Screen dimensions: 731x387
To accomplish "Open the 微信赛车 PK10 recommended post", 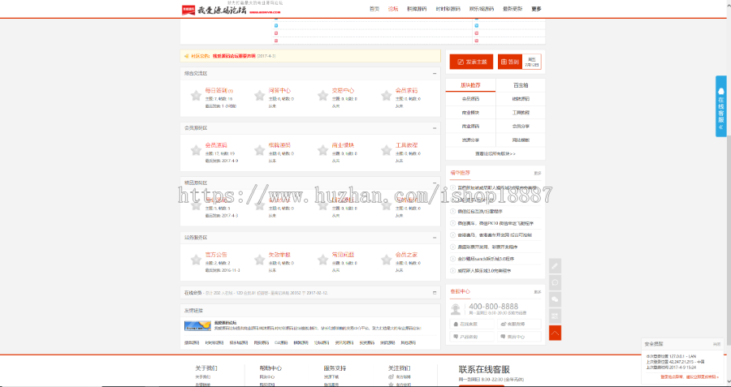I will 495,224.
